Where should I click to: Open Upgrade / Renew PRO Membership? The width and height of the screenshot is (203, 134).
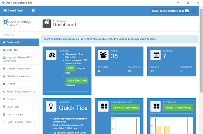pos(20,59)
